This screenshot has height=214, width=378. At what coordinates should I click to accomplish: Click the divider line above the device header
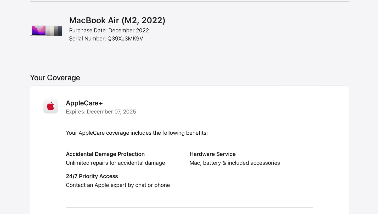tap(189, 2)
